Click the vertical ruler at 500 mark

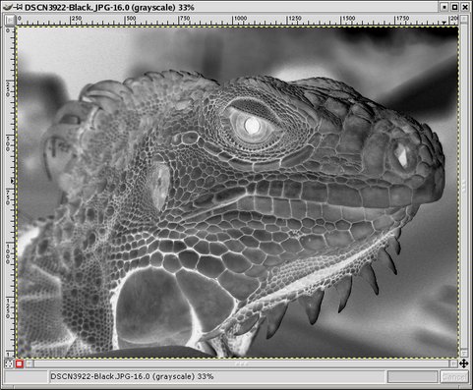point(10,137)
